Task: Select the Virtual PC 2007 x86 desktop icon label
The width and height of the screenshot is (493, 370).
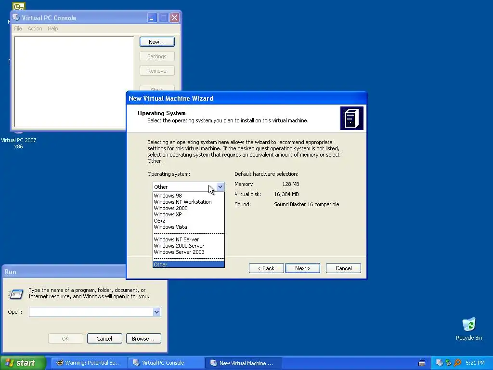Action: click(x=19, y=143)
